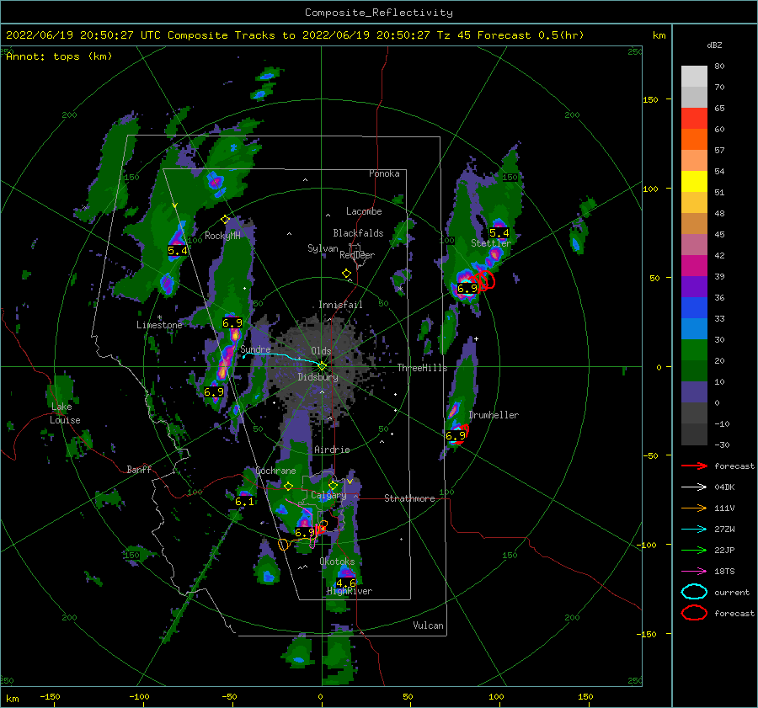The height and width of the screenshot is (708, 758).
Task: Click the white 04DK arrow legend icon
Action: click(694, 487)
